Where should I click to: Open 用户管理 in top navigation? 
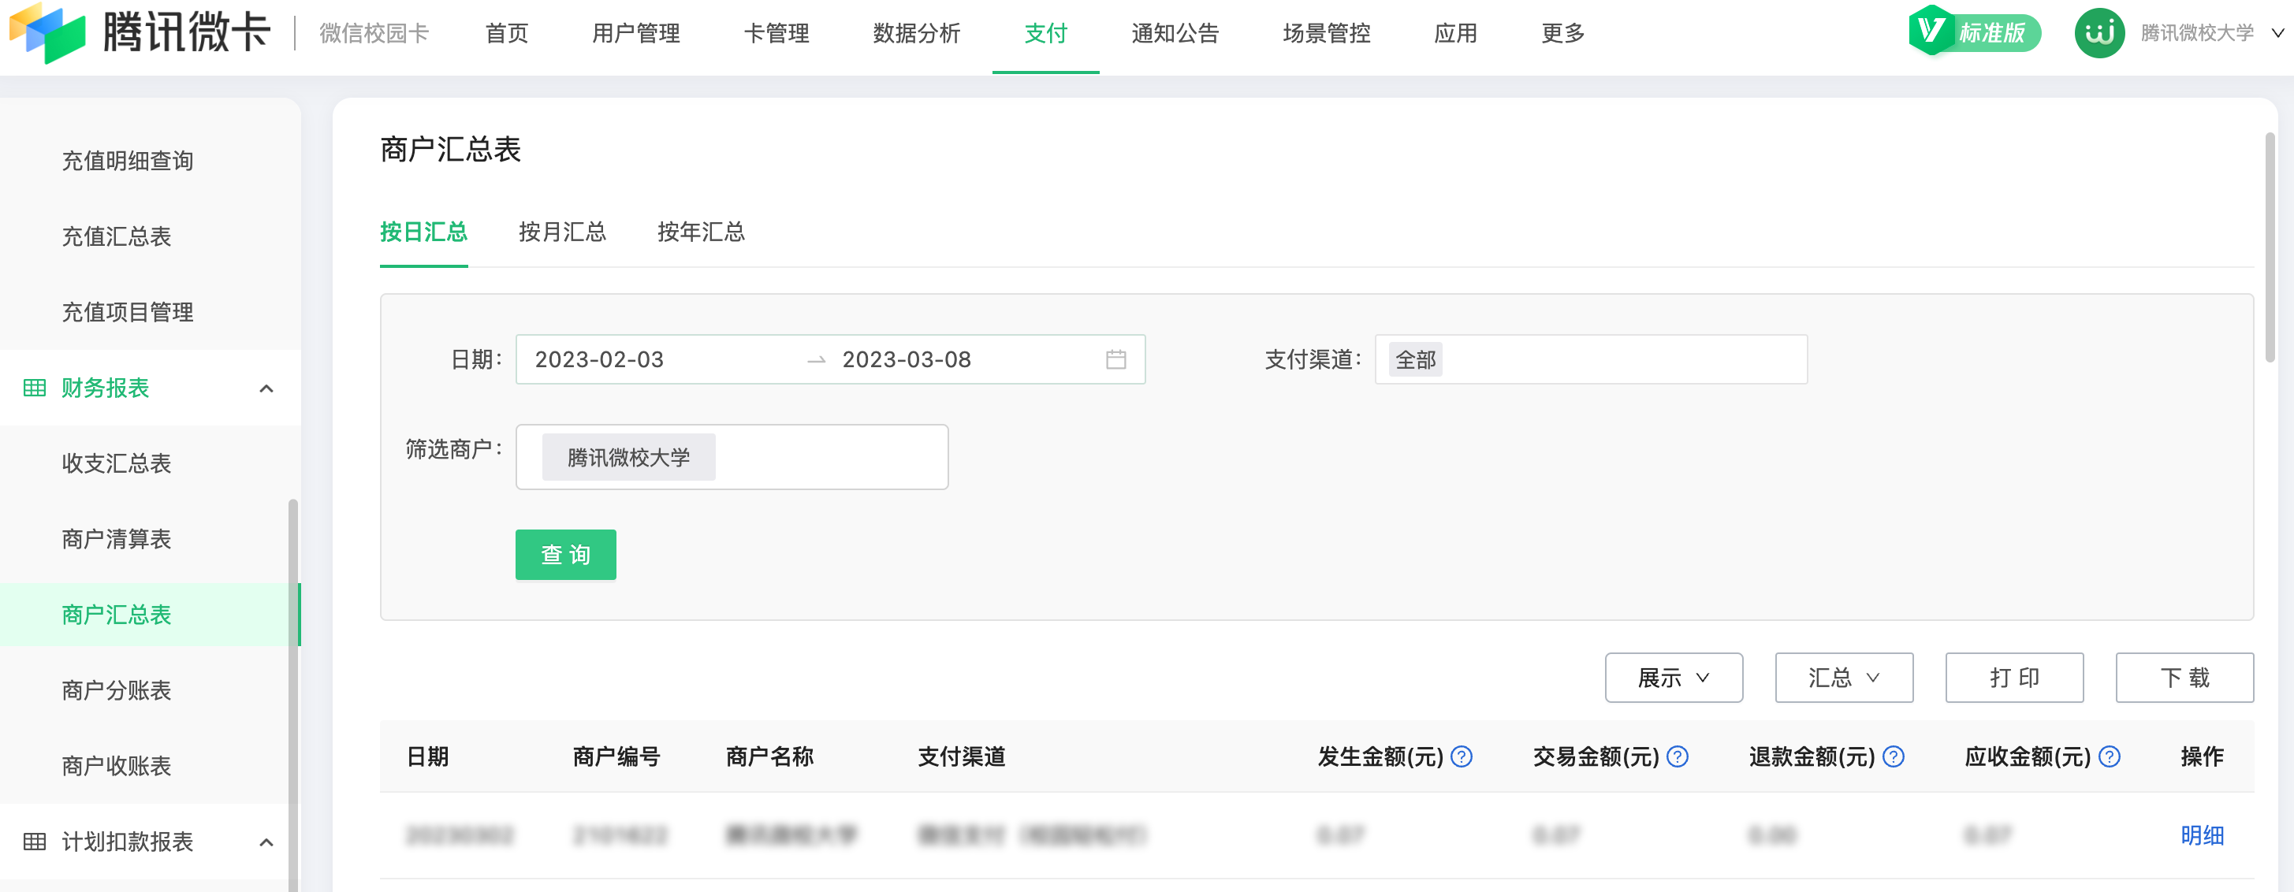pos(636,34)
